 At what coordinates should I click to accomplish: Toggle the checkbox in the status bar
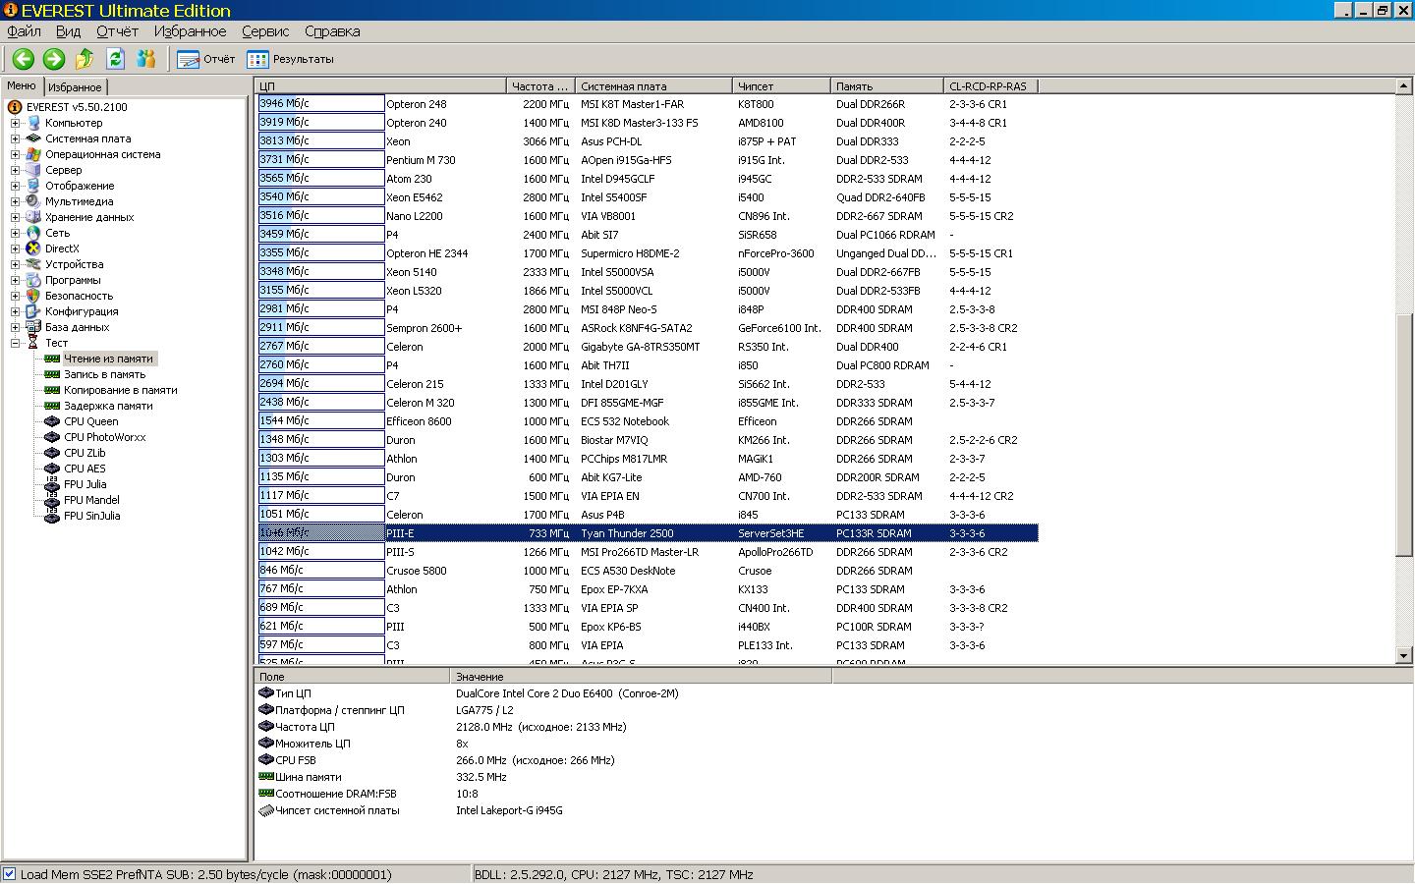[10, 874]
